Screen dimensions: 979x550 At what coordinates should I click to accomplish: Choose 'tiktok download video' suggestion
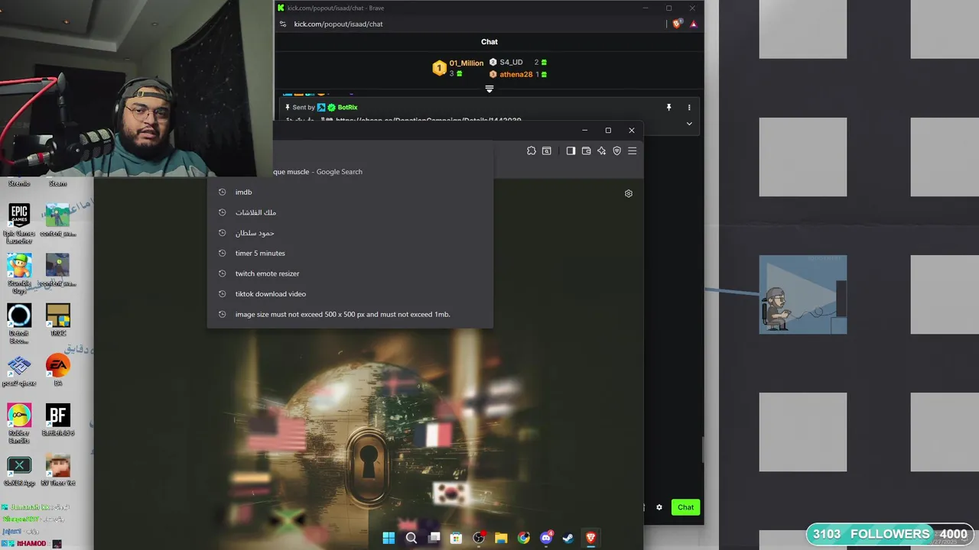pyautogui.click(x=350, y=294)
